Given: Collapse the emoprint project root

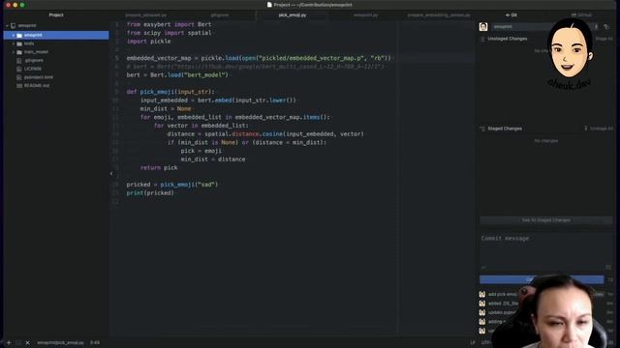Looking at the screenshot, I should tap(7, 26).
